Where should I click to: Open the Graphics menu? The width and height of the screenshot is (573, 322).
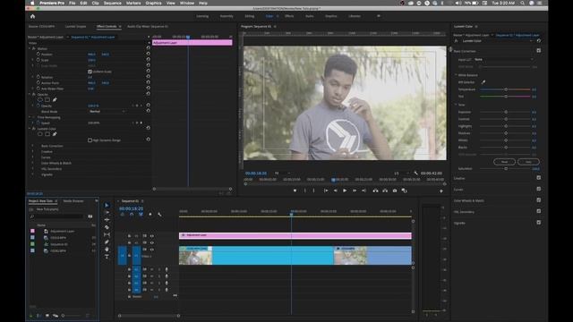tap(153, 3)
